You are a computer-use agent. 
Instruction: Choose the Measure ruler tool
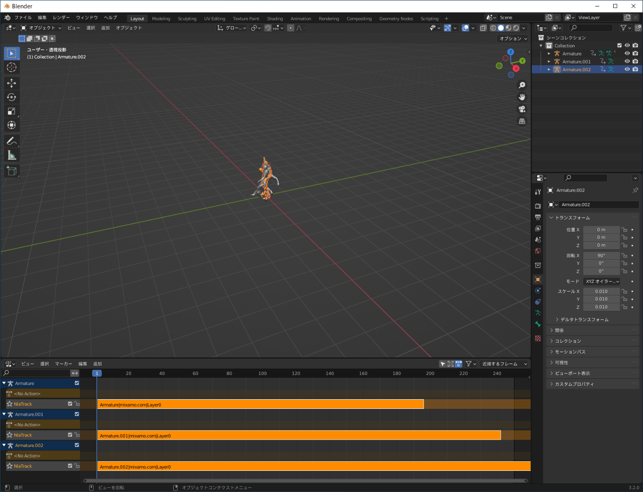11,155
